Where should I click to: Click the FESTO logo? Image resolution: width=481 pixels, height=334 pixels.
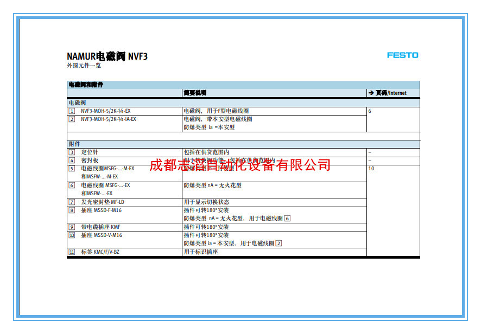[402, 55]
